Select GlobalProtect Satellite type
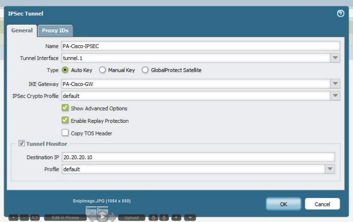The height and width of the screenshot is (222, 353). (x=145, y=70)
